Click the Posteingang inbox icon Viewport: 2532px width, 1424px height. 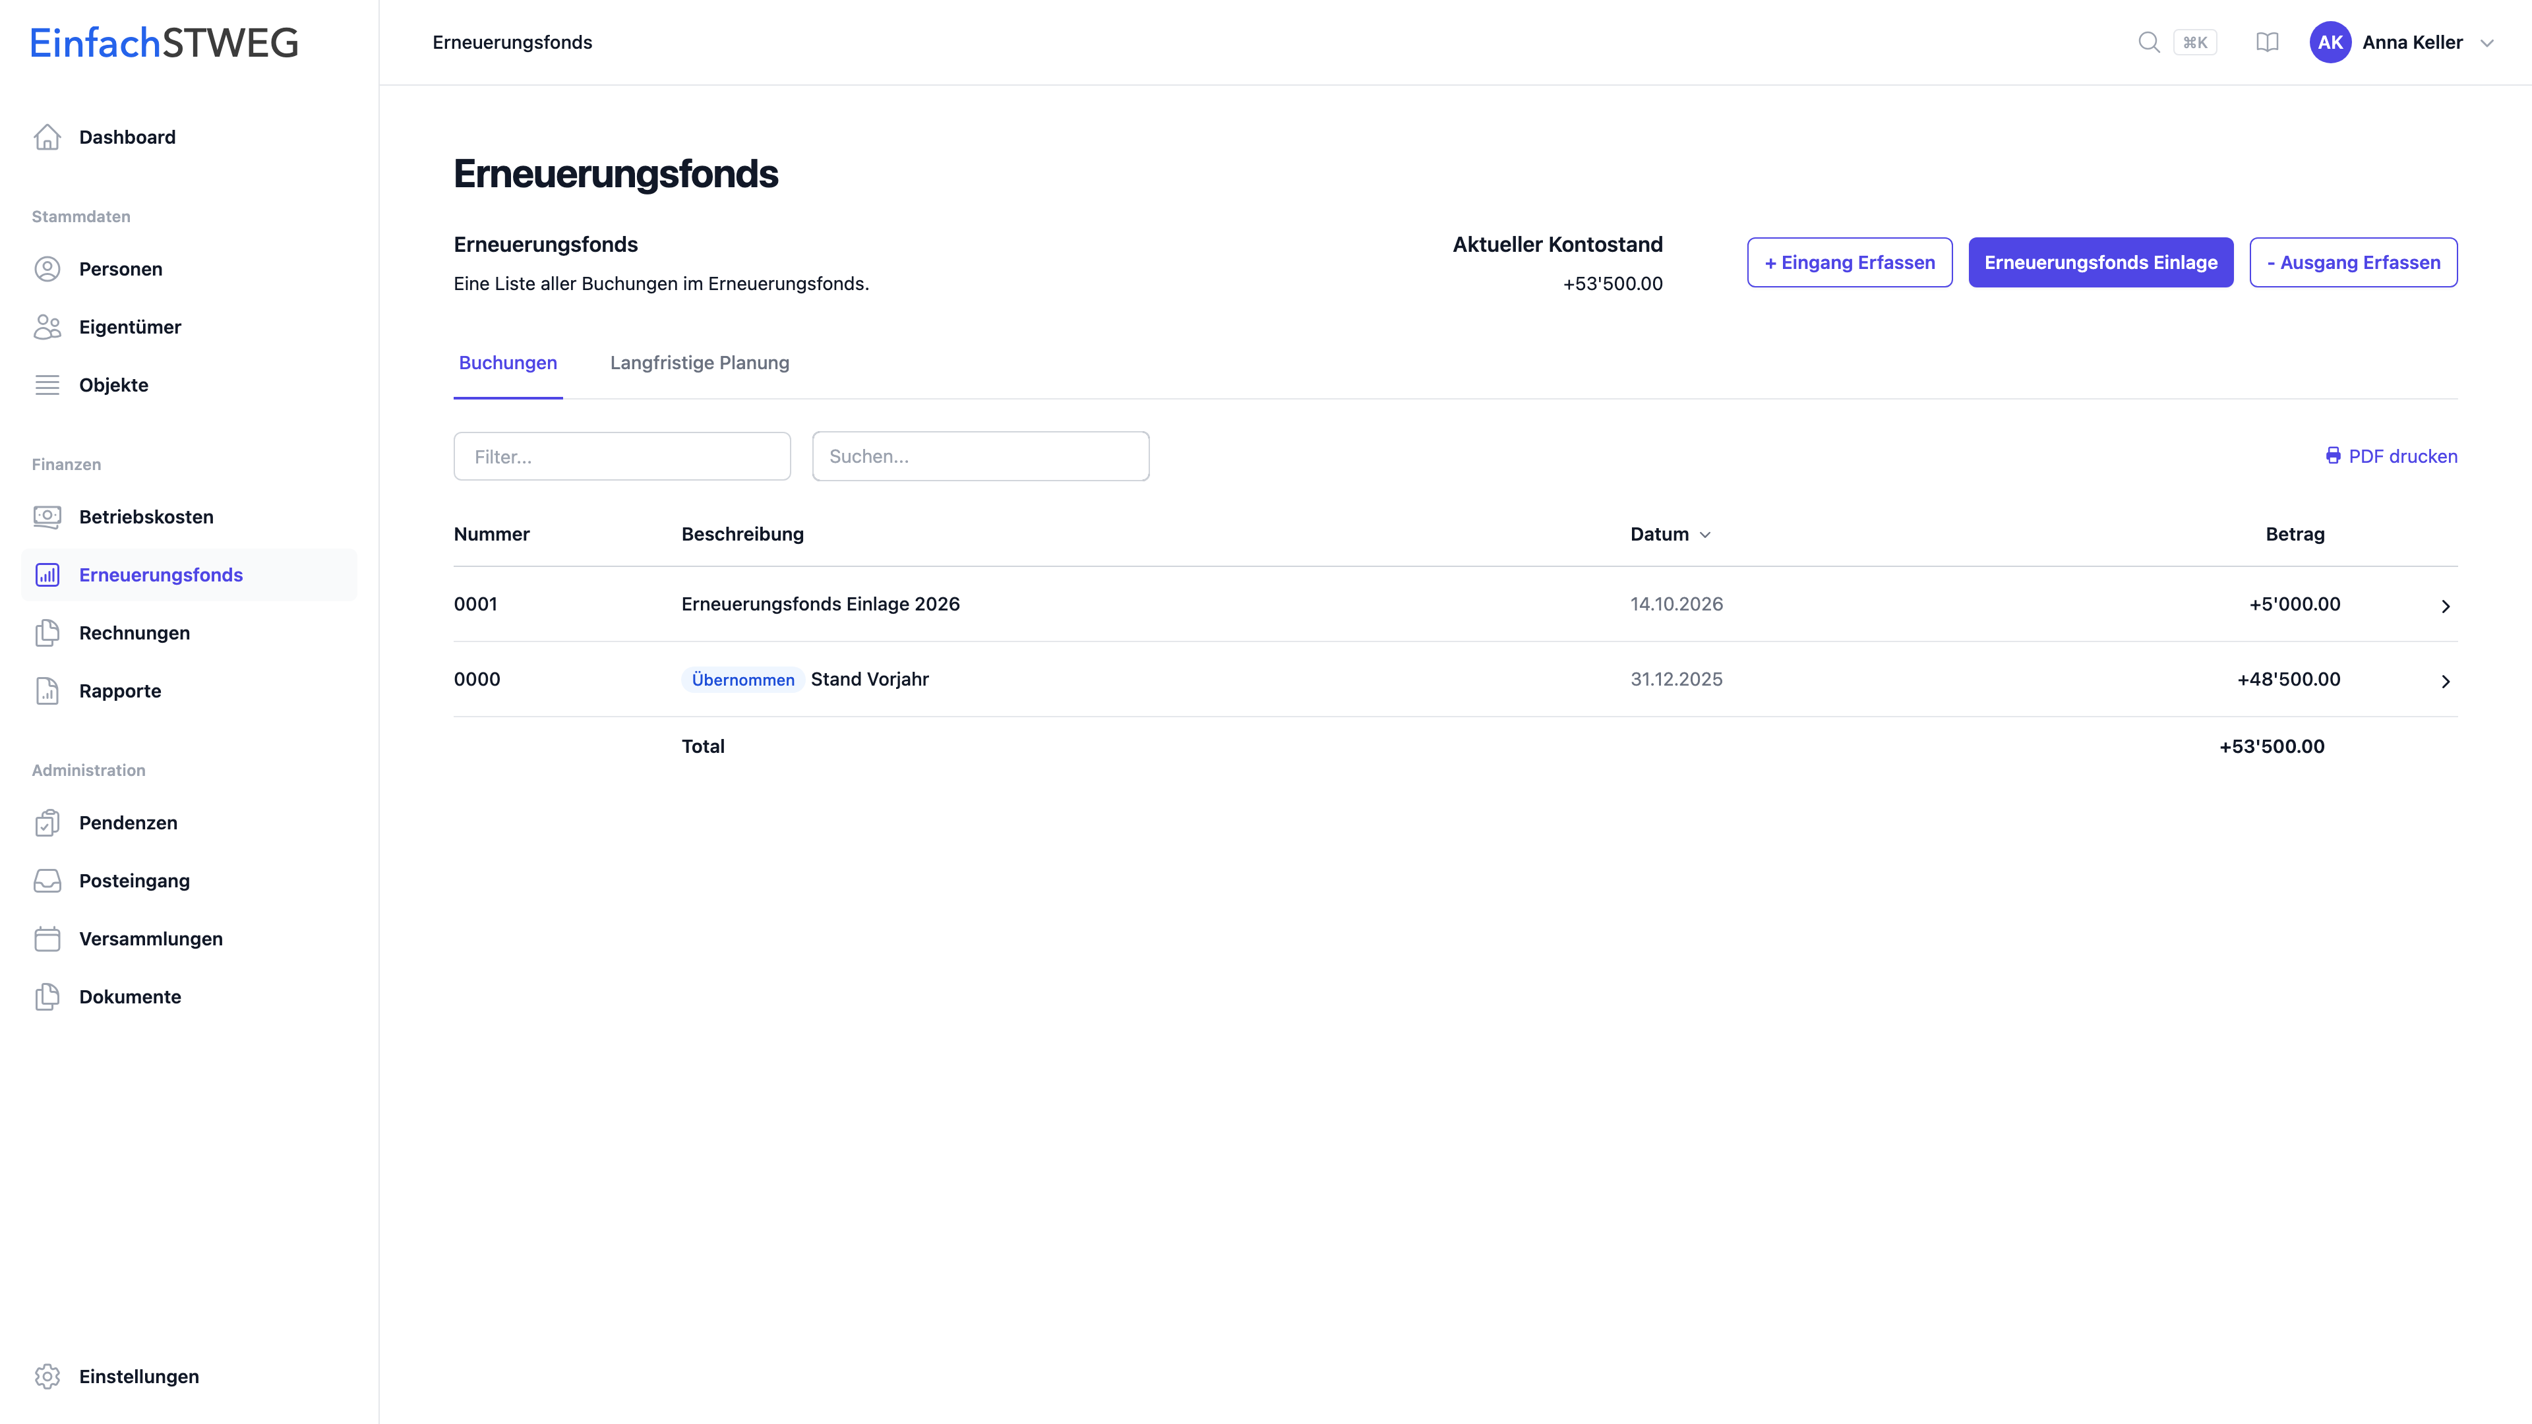pyautogui.click(x=47, y=881)
